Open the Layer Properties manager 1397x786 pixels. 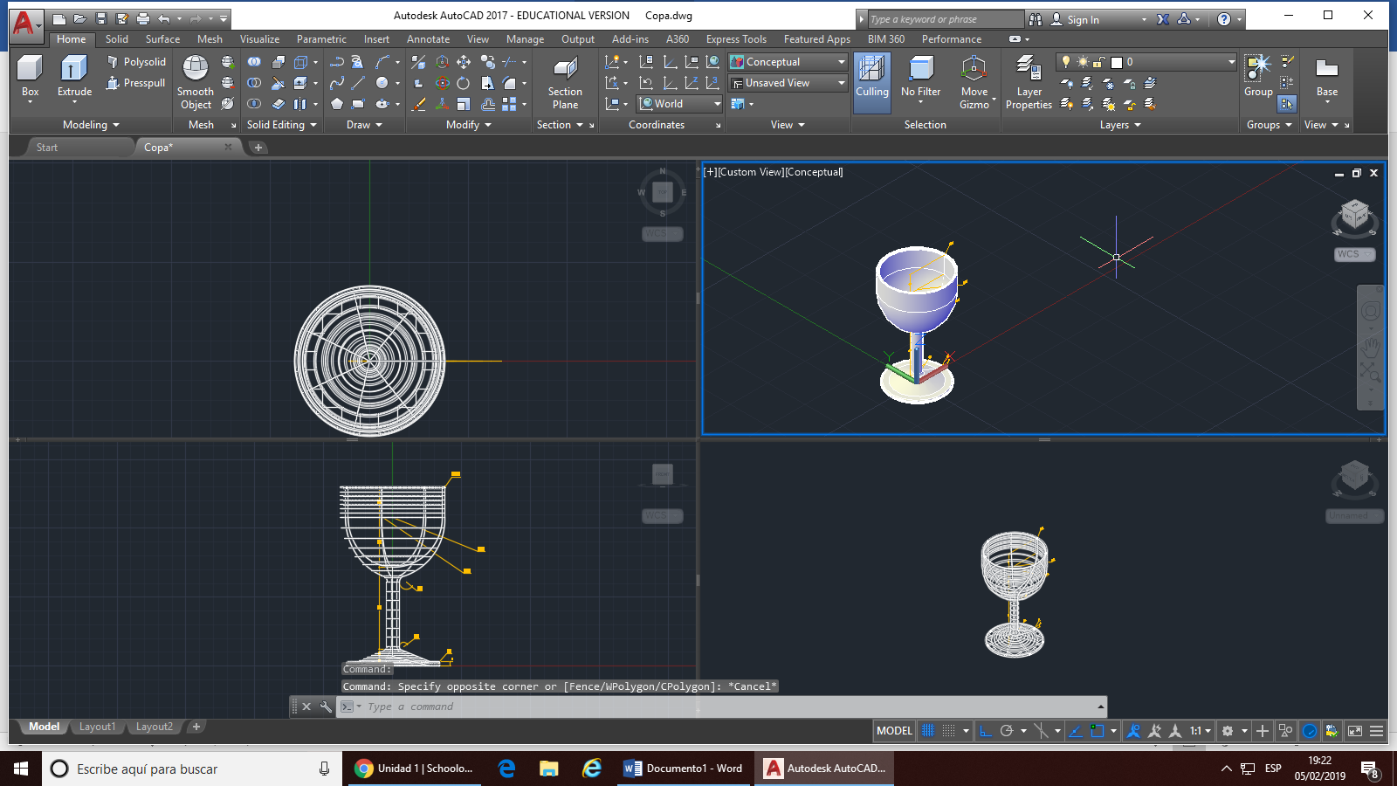(x=1029, y=82)
